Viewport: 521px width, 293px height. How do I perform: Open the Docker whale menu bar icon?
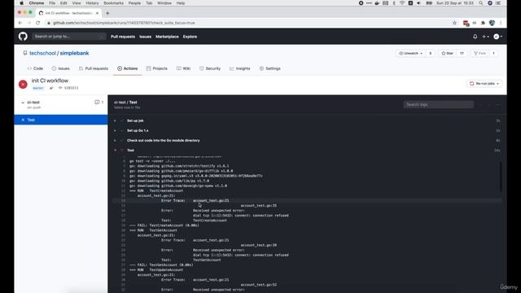point(377,3)
